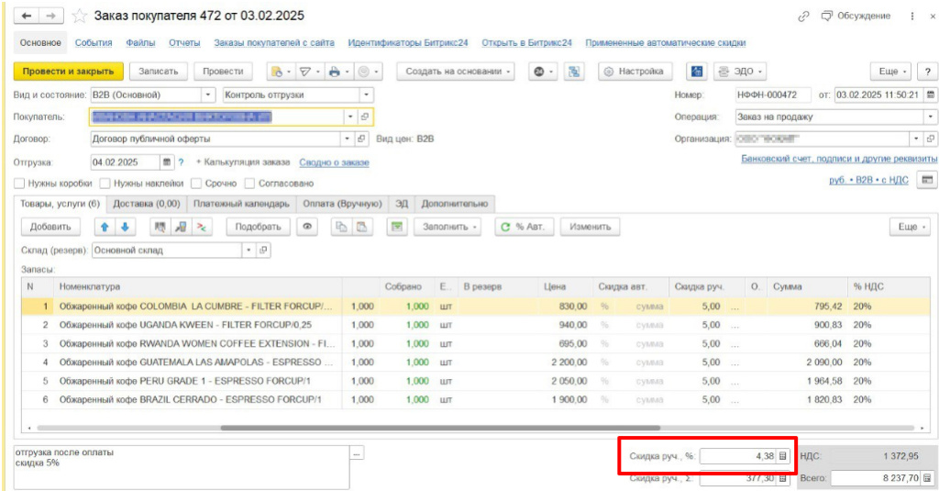Check the Нужны наклейки checkbox
The image size is (939, 491).
click(x=105, y=184)
